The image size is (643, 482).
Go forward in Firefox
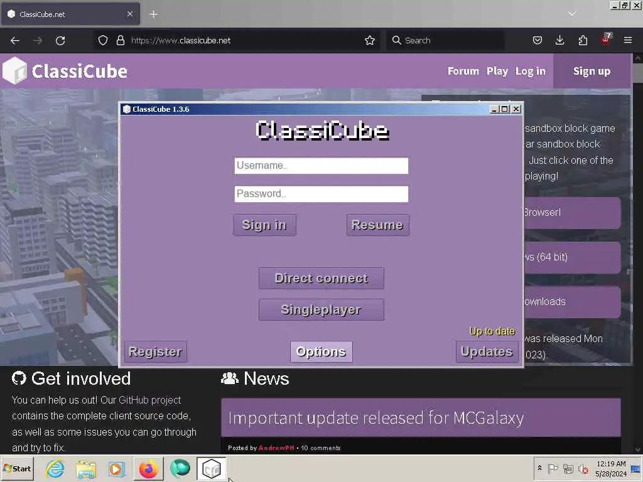[37, 41]
